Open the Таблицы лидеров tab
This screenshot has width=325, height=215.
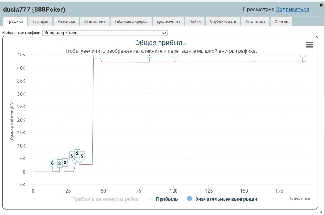pos(131,21)
